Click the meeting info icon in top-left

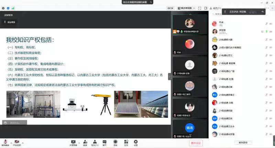click(x=3, y=8)
